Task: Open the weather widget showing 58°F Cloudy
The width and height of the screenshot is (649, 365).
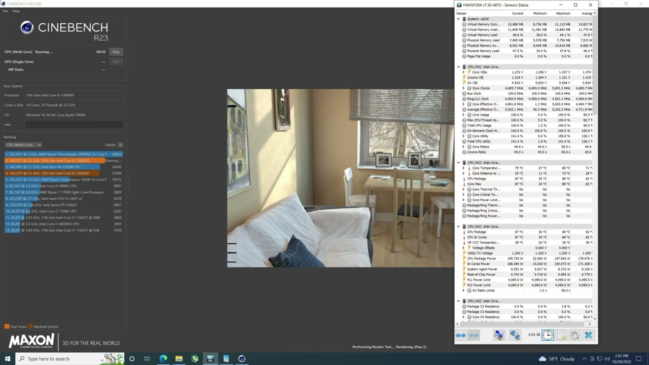Action: pyautogui.click(x=557, y=358)
